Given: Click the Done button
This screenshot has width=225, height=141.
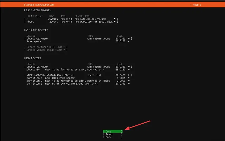Looking at the screenshot, I should tap(112, 131).
